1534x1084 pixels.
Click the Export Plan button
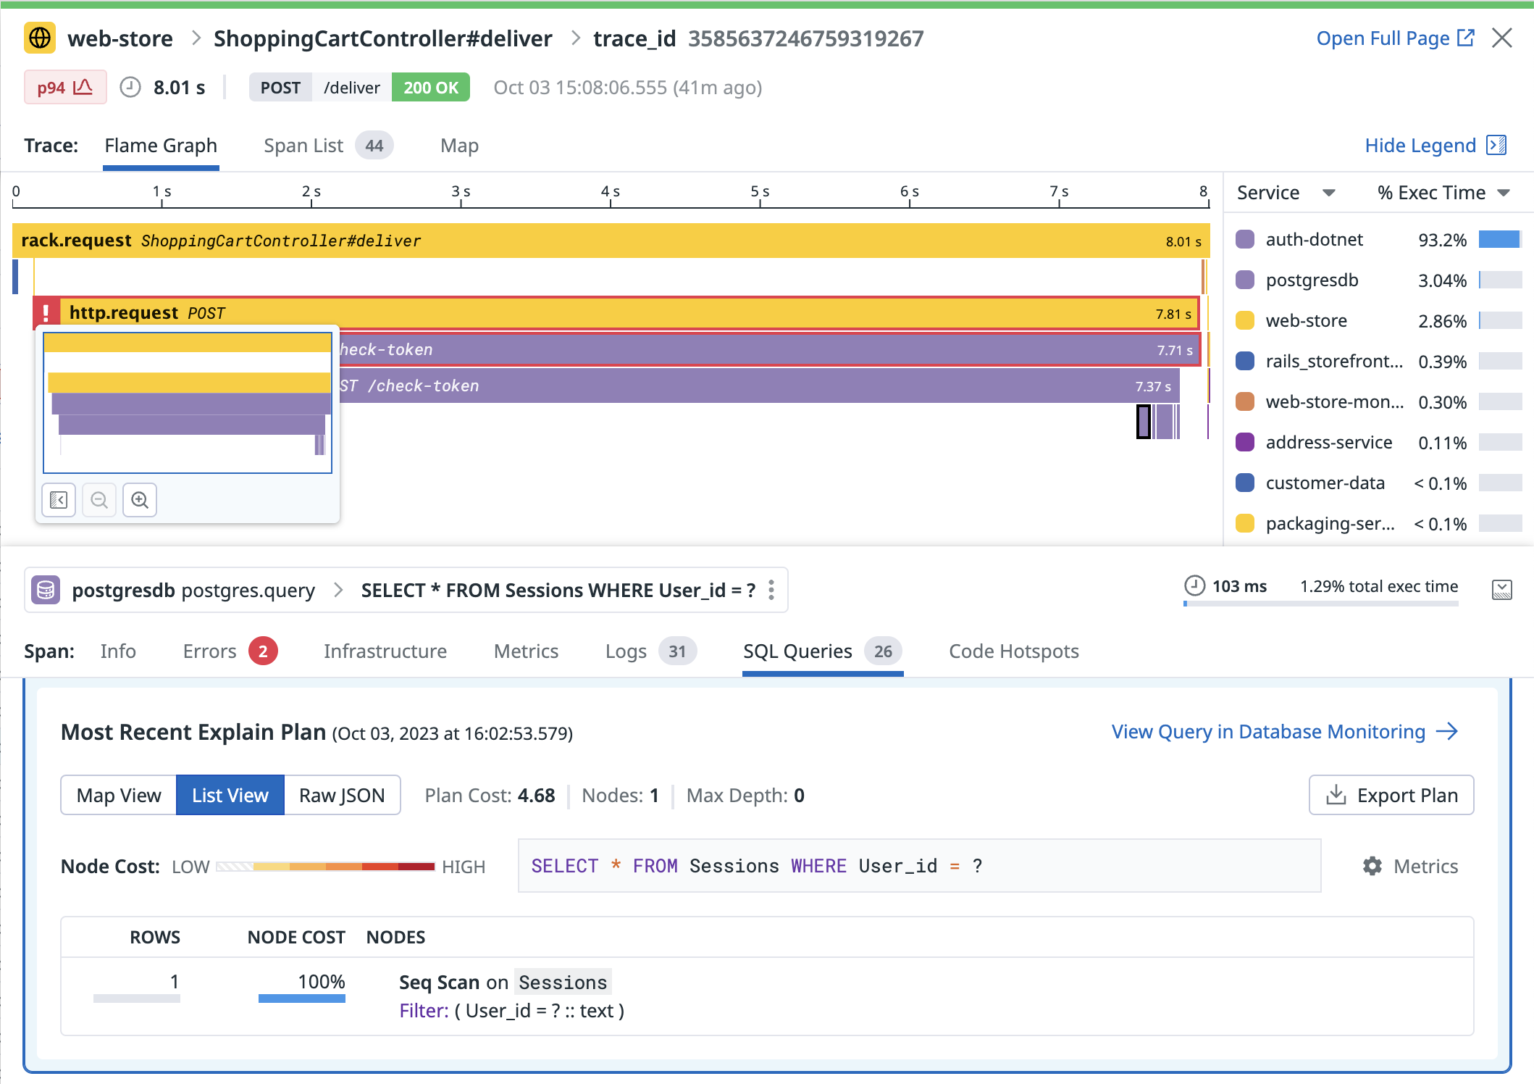[x=1391, y=795]
